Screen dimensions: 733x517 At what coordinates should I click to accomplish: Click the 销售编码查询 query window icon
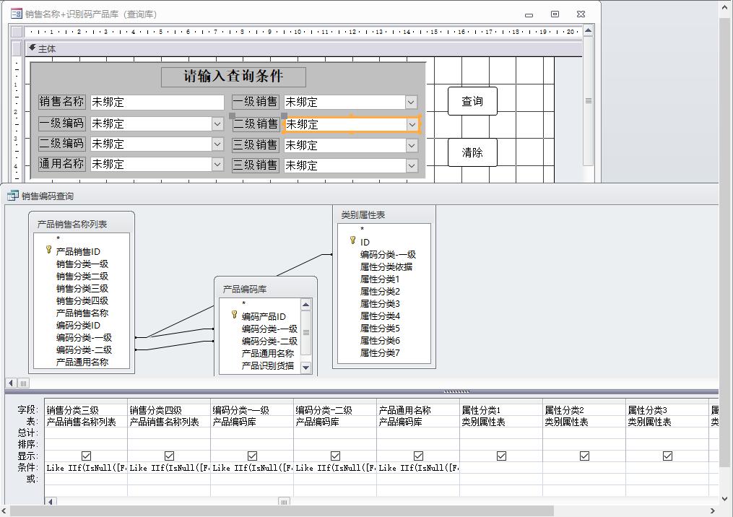[12, 196]
